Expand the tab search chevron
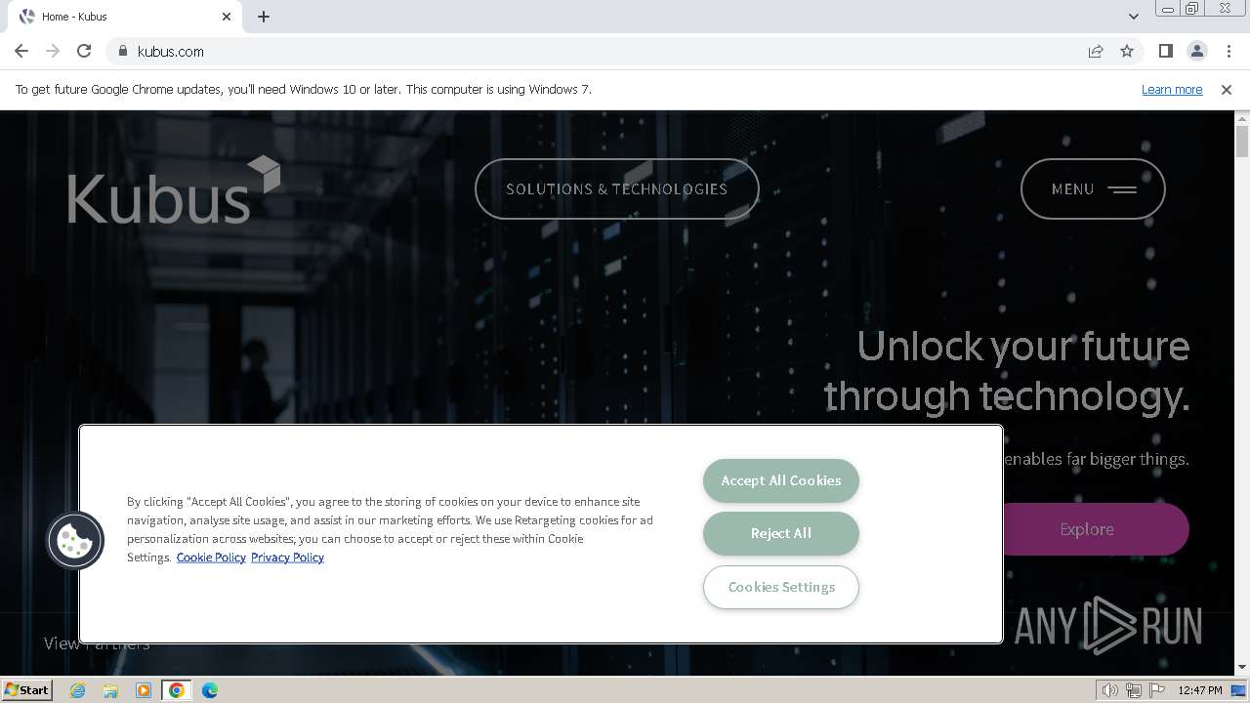Image resolution: width=1250 pixels, height=703 pixels. pyautogui.click(x=1133, y=17)
